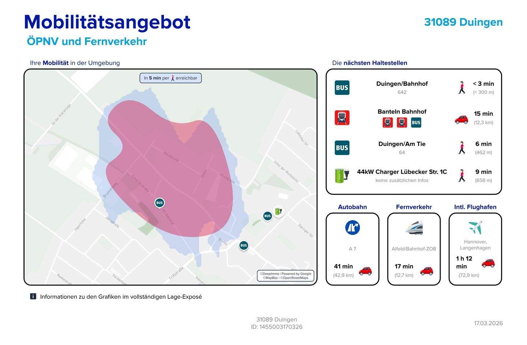The image size is (527, 345).
Task: Click the bus marker on Am Bahnhof street
Action: 159,203
